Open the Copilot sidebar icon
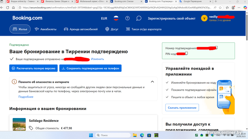This screenshot has width=248, height=139. tap(245, 7)
